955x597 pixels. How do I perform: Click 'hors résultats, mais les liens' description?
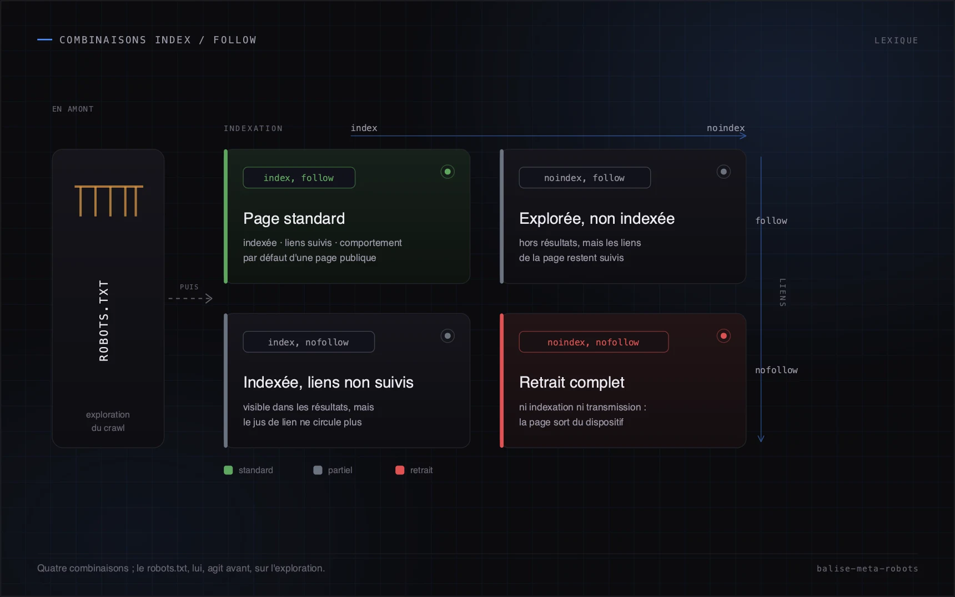[x=580, y=243]
